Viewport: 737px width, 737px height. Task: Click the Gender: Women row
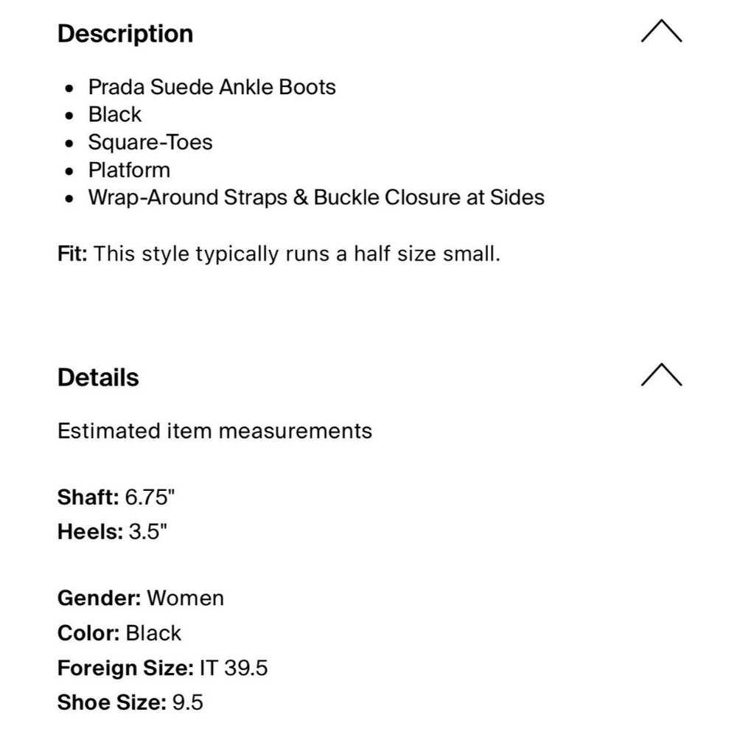pyautogui.click(x=140, y=598)
